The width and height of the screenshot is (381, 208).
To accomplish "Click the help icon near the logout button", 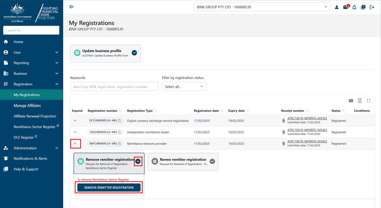I will (x=363, y=7).
